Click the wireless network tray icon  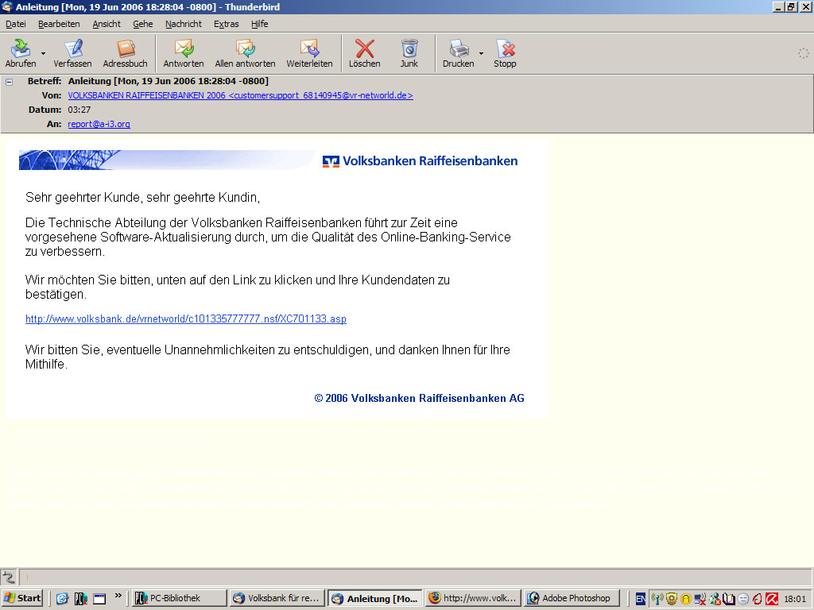point(657,599)
